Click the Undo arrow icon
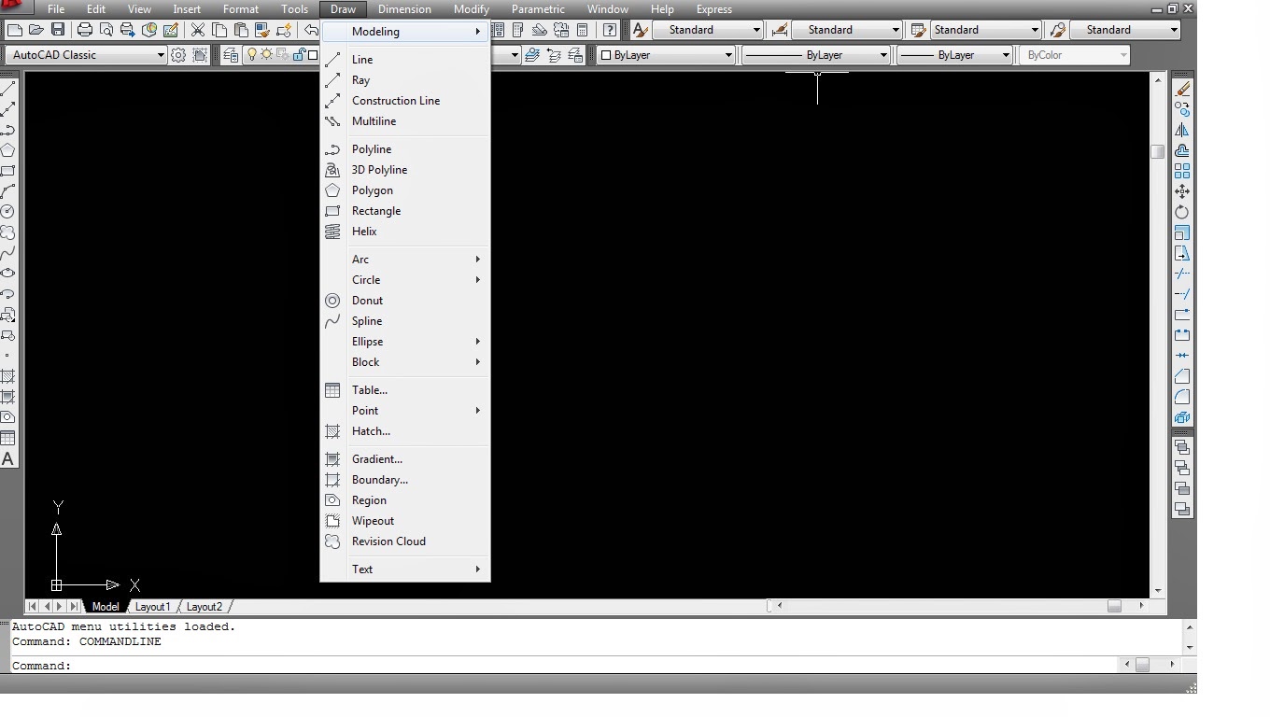 coord(310,30)
